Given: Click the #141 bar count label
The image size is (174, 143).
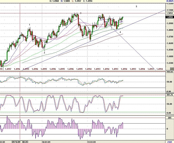Looking at the screenshot, I should pyautogui.click(x=170, y=142).
